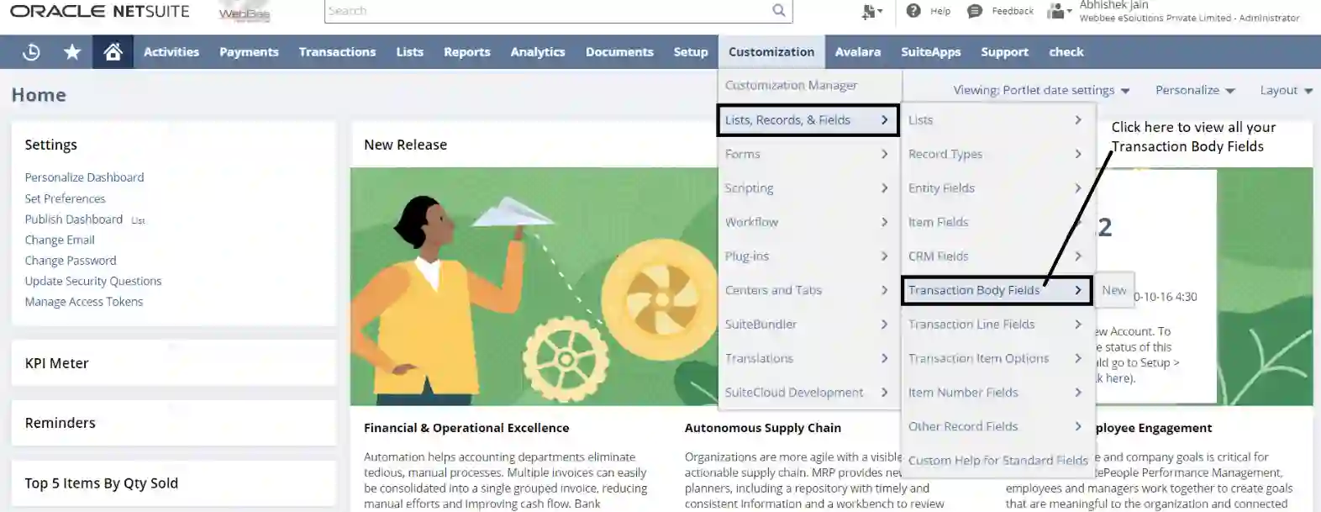
Task: Click the Personalize Dashboard link
Action: pos(84,177)
